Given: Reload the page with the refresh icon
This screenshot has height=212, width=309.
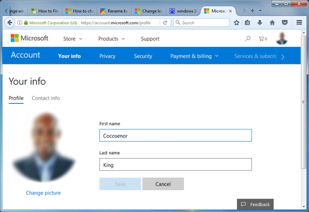Looking at the screenshot, I should (165, 23).
